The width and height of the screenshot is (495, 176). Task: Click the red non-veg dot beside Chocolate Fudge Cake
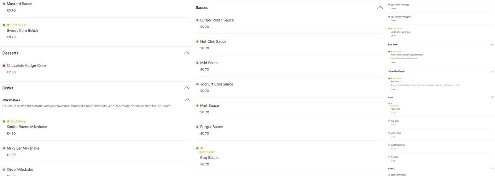click(x=4, y=65)
